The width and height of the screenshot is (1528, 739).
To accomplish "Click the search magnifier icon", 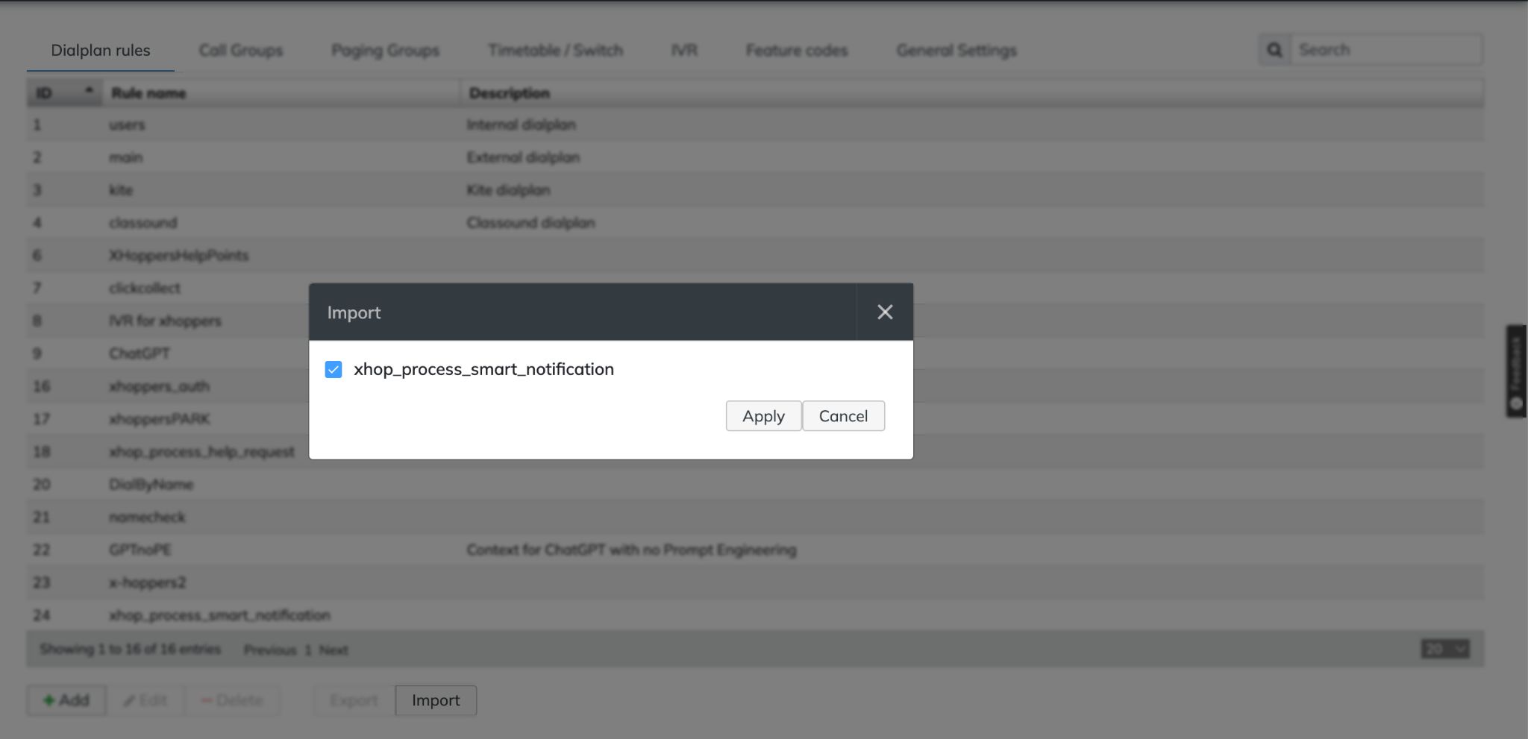I will 1274,49.
